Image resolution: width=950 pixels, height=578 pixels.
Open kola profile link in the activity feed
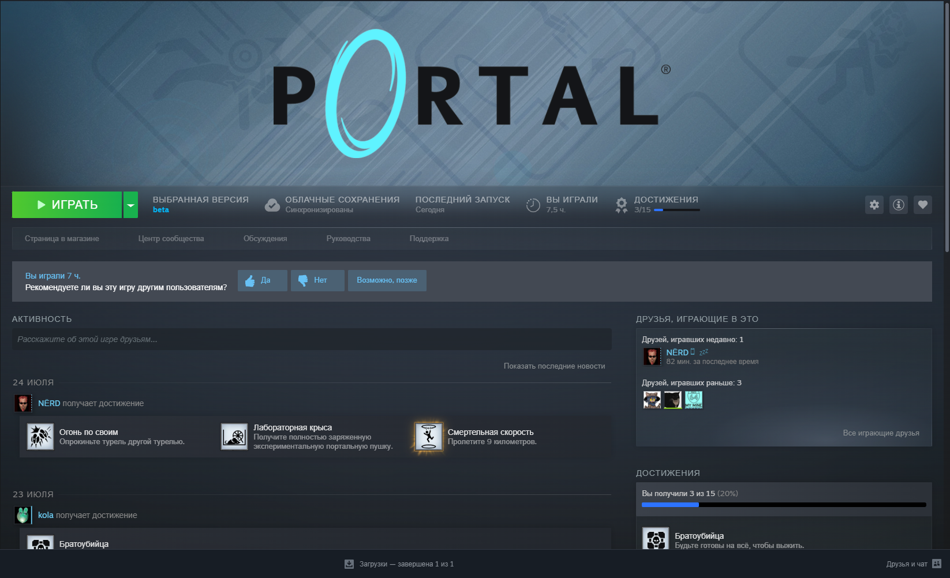coord(46,515)
